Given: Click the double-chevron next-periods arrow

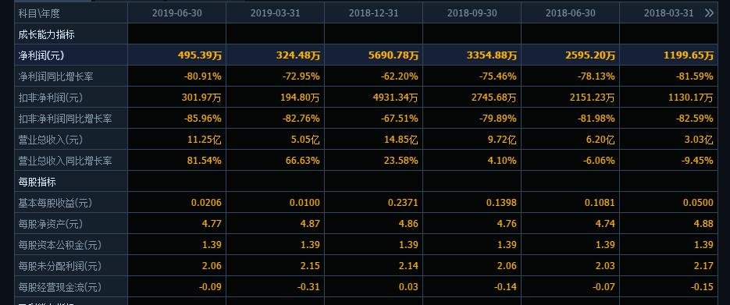Looking at the screenshot, I should pos(709,13).
